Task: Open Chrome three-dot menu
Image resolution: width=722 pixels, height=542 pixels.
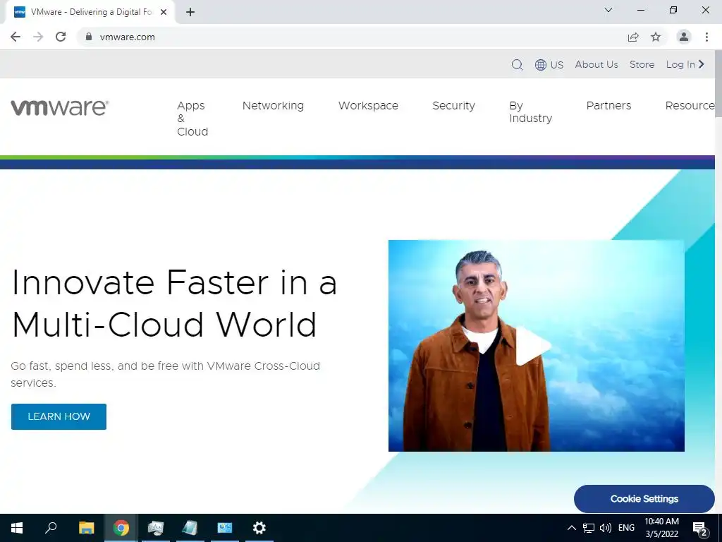Action: [x=706, y=37]
